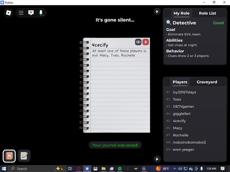Close the journal with the red X
This screenshot has width=230, height=172.
coord(146,42)
